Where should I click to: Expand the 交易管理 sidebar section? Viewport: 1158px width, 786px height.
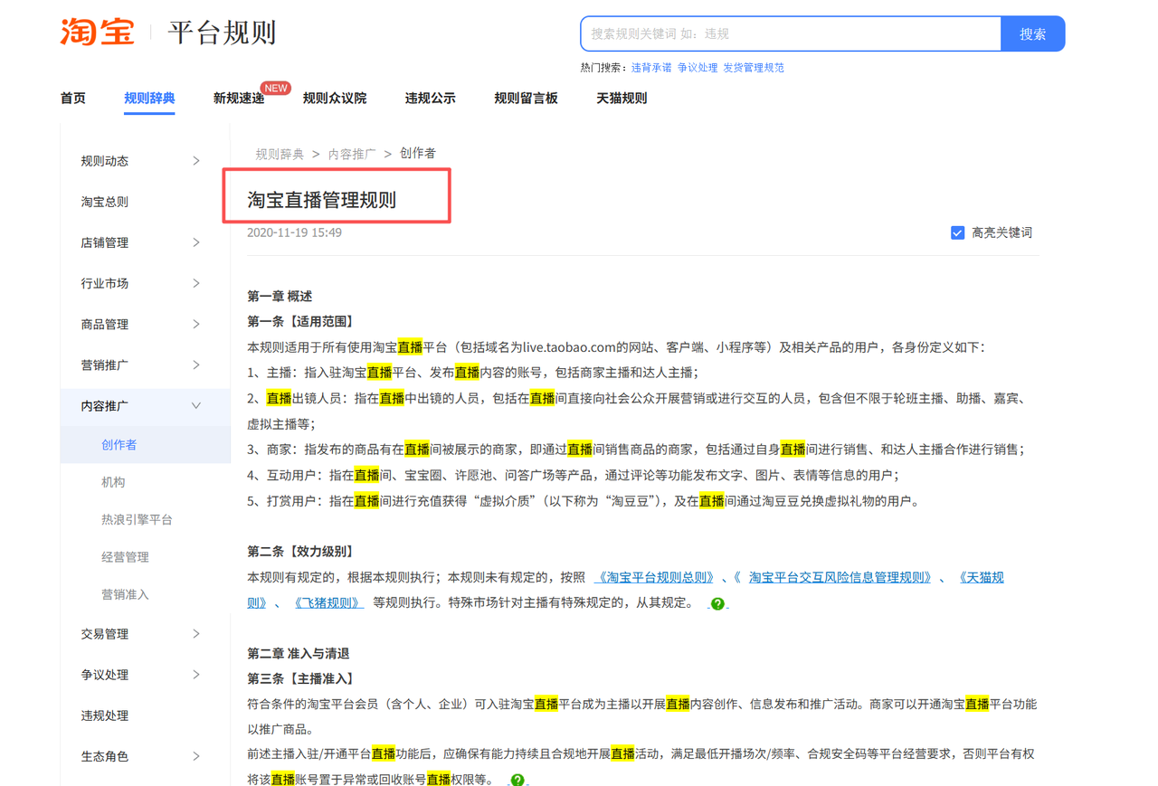140,634
